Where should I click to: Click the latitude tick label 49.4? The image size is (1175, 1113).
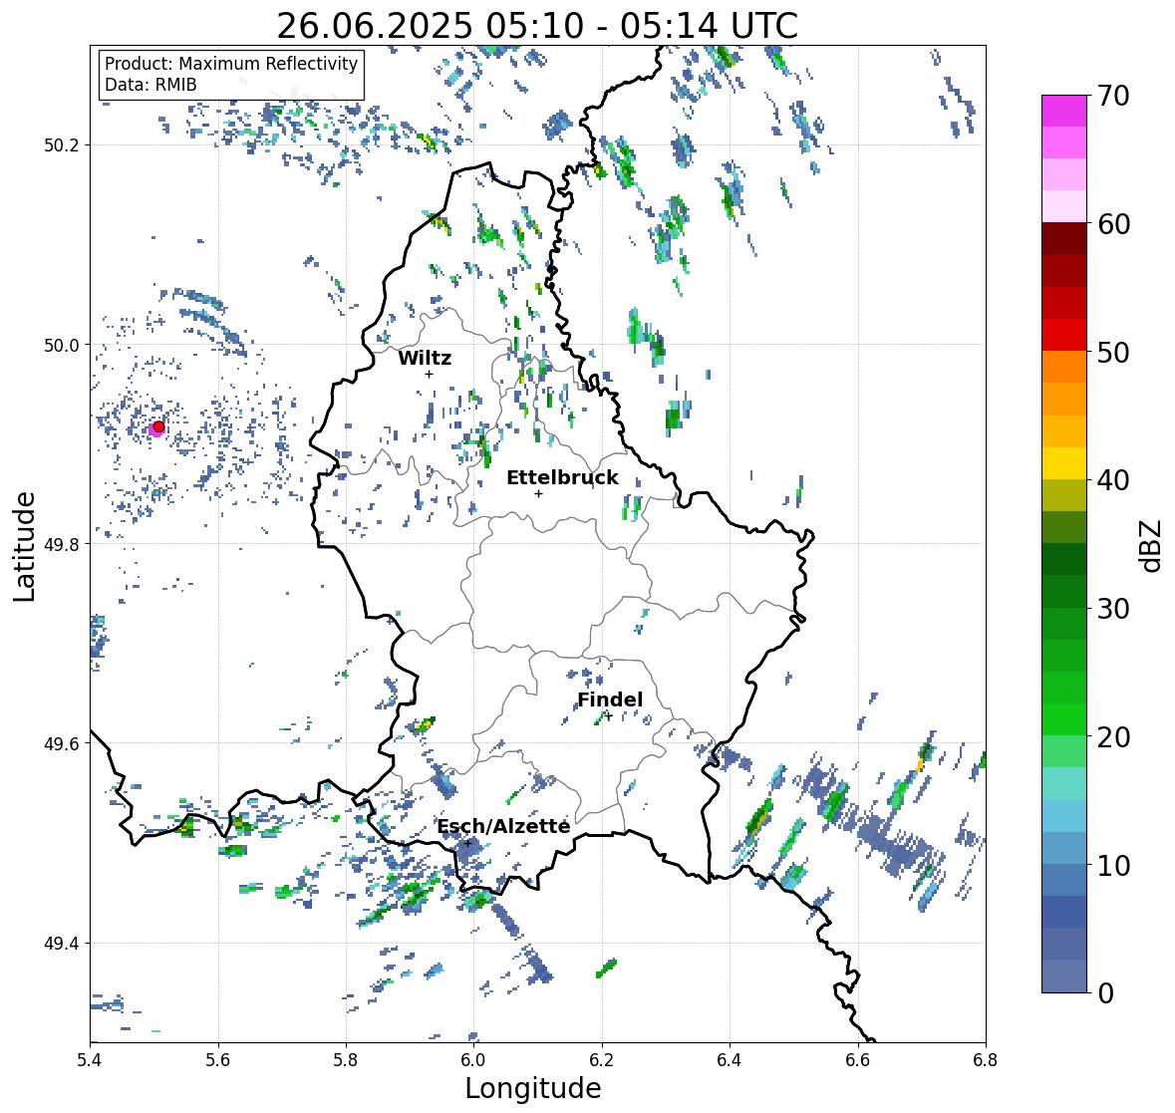[x=62, y=944]
